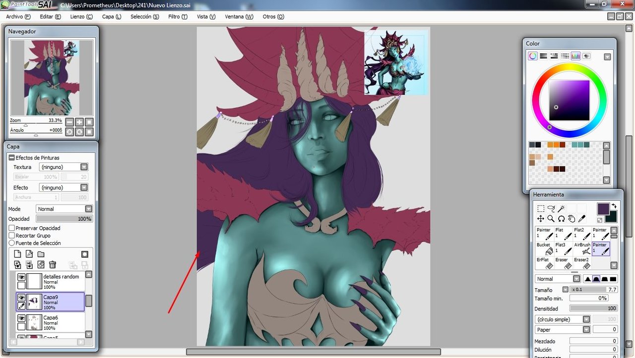The height and width of the screenshot is (358, 635).
Task: Select the rectangular selection tool
Action: tap(541, 208)
